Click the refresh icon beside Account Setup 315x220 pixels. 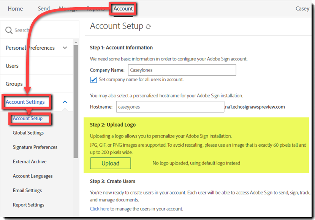point(148,27)
